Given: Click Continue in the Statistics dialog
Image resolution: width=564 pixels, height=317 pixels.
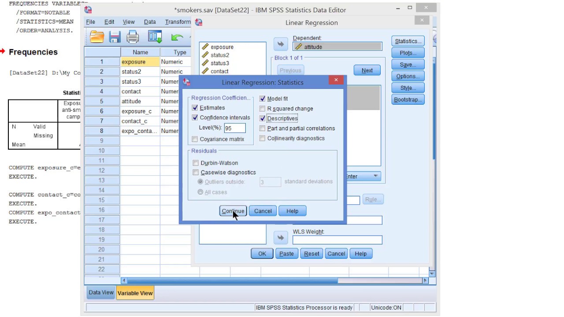Looking at the screenshot, I should [233, 211].
